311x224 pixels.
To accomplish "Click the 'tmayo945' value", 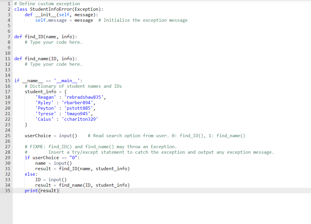I will pos(77,114).
